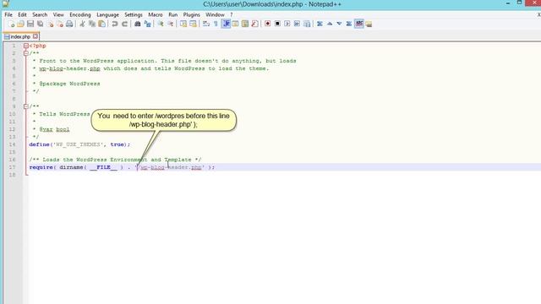Zoom in using the toolbar zoom-in icon
Screen dimensions: 541x304
(161, 24)
